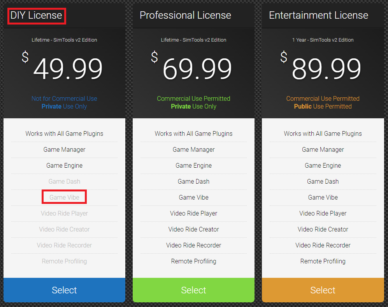Click Professional 'Lifetime - SimTools v2 Edition' text

coord(193,40)
